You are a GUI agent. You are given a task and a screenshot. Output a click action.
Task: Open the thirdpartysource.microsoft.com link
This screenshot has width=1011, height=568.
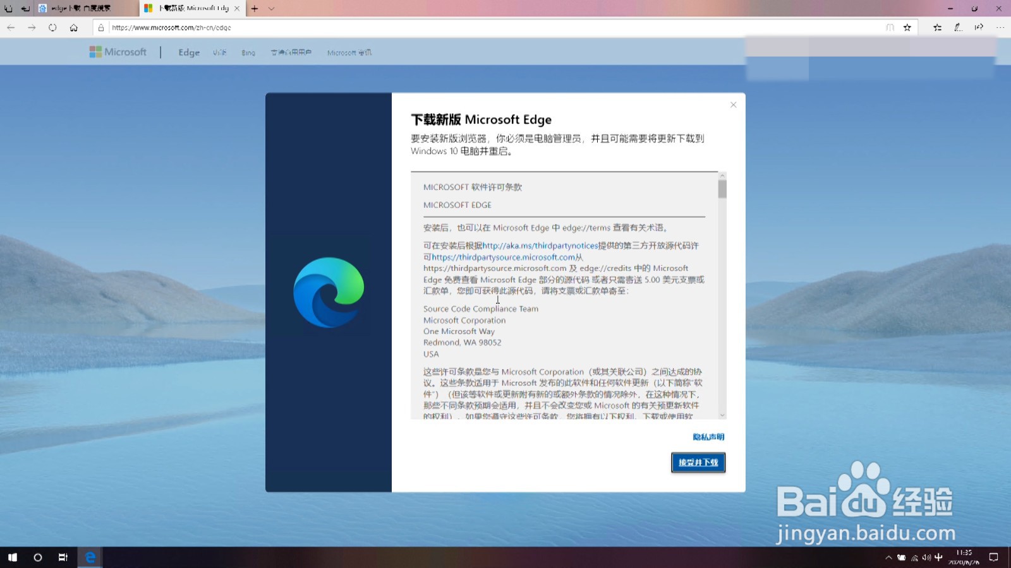504,257
